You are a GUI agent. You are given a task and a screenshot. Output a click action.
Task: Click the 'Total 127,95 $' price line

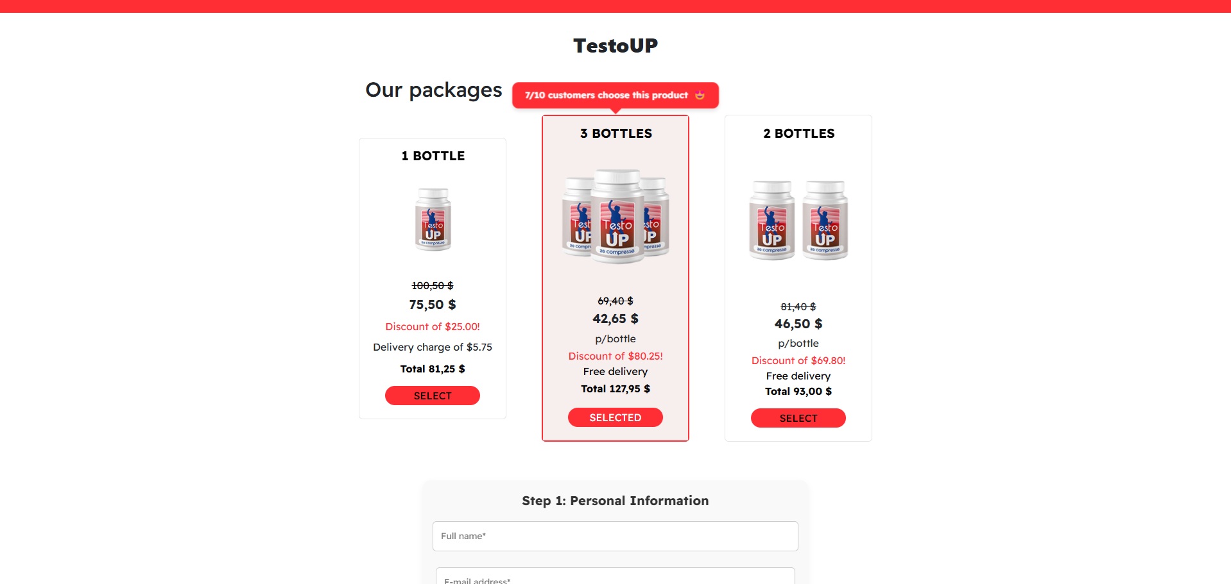615,388
